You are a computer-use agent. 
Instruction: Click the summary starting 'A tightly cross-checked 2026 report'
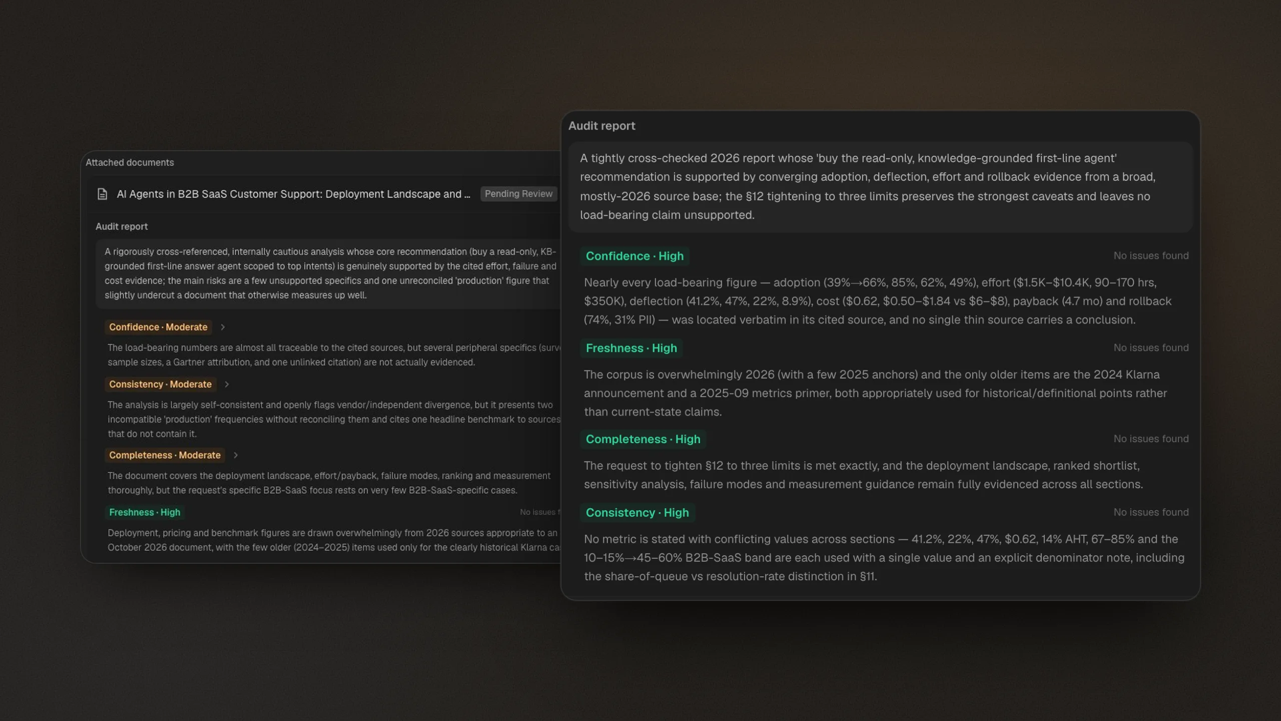(880, 187)
